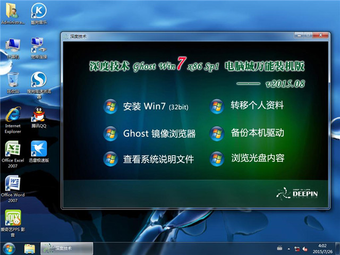Open the network status tray icon
Screen dimensions: 340x255
296,249
